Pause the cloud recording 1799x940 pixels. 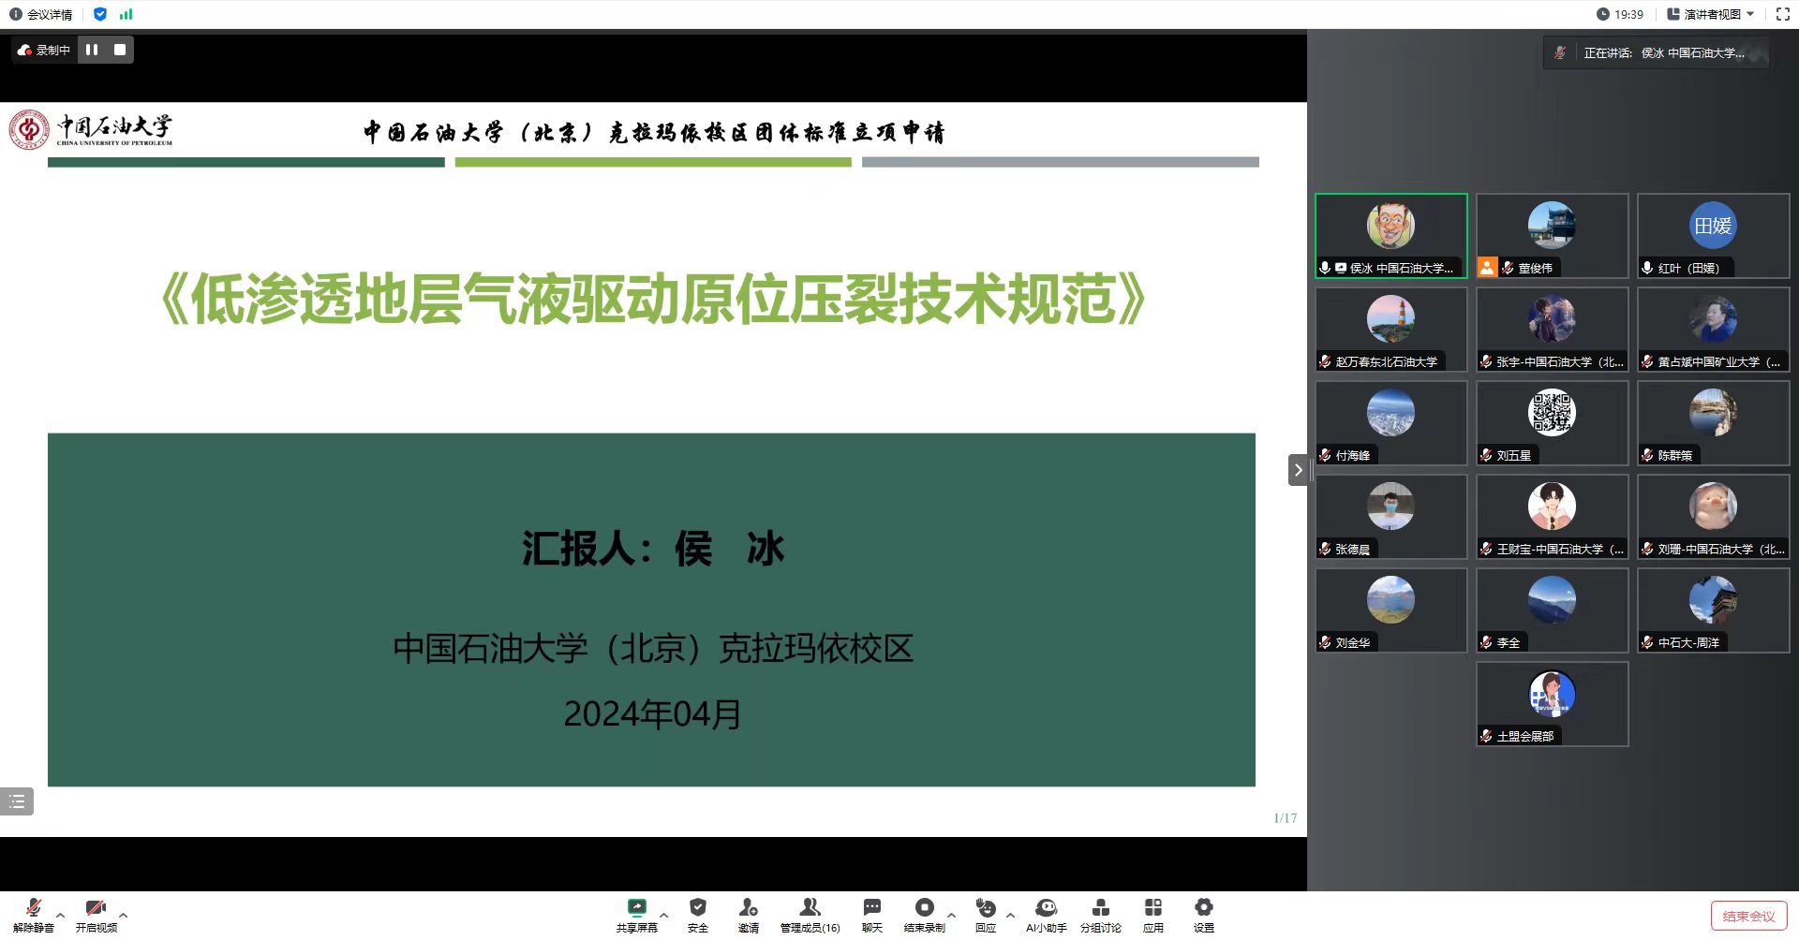pos(92,50)
